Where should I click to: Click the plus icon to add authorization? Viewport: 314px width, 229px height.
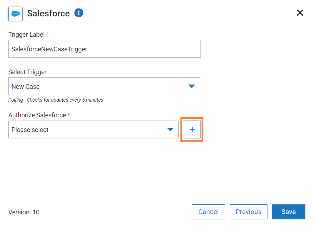click(192, 130)
